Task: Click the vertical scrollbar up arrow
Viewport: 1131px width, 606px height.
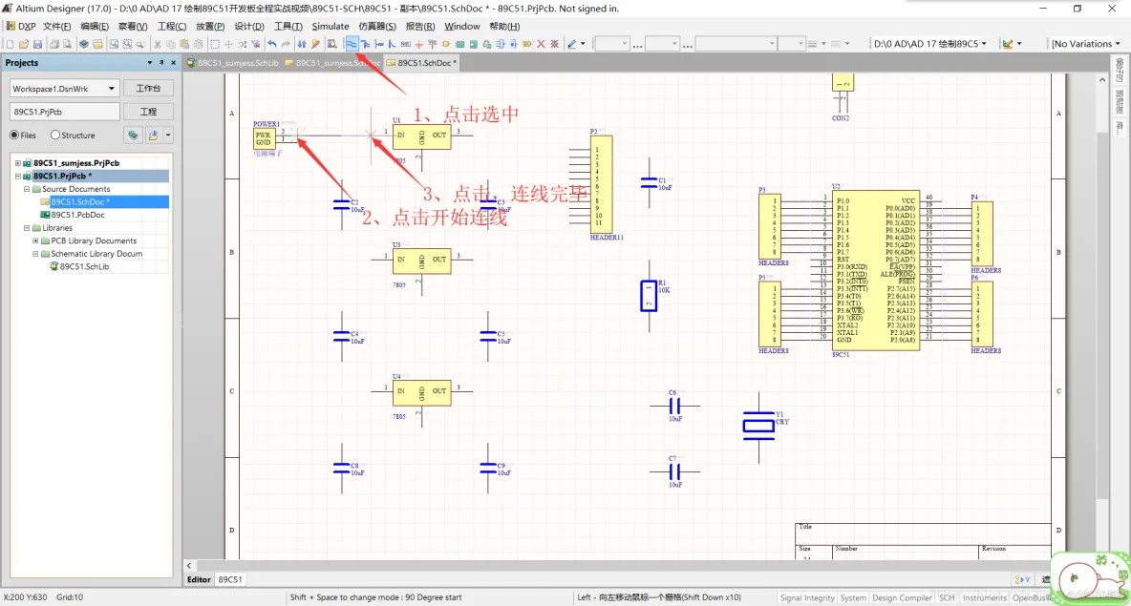Action: point(1101,79)
